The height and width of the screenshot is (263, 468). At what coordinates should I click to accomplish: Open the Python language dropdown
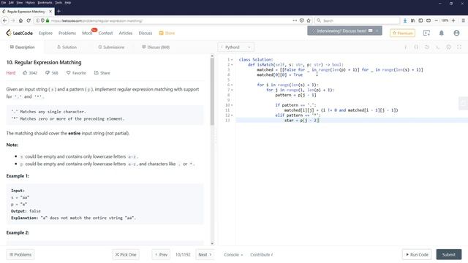pos(236,47)
